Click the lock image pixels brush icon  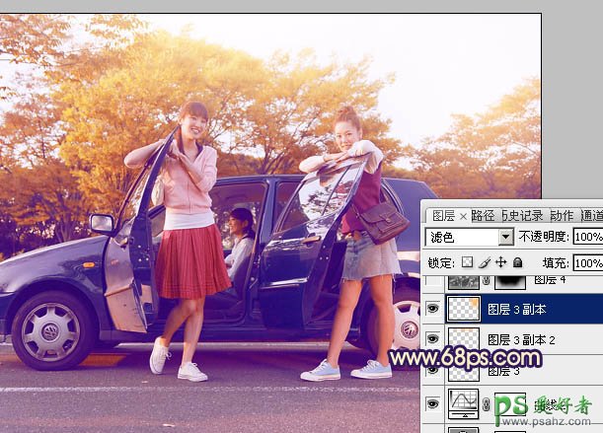485,263
